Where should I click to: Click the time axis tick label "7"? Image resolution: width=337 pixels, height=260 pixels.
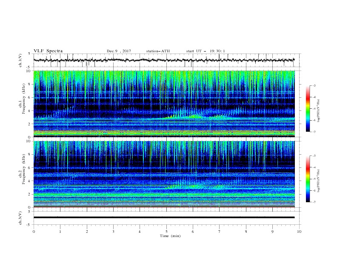[220, 232]
